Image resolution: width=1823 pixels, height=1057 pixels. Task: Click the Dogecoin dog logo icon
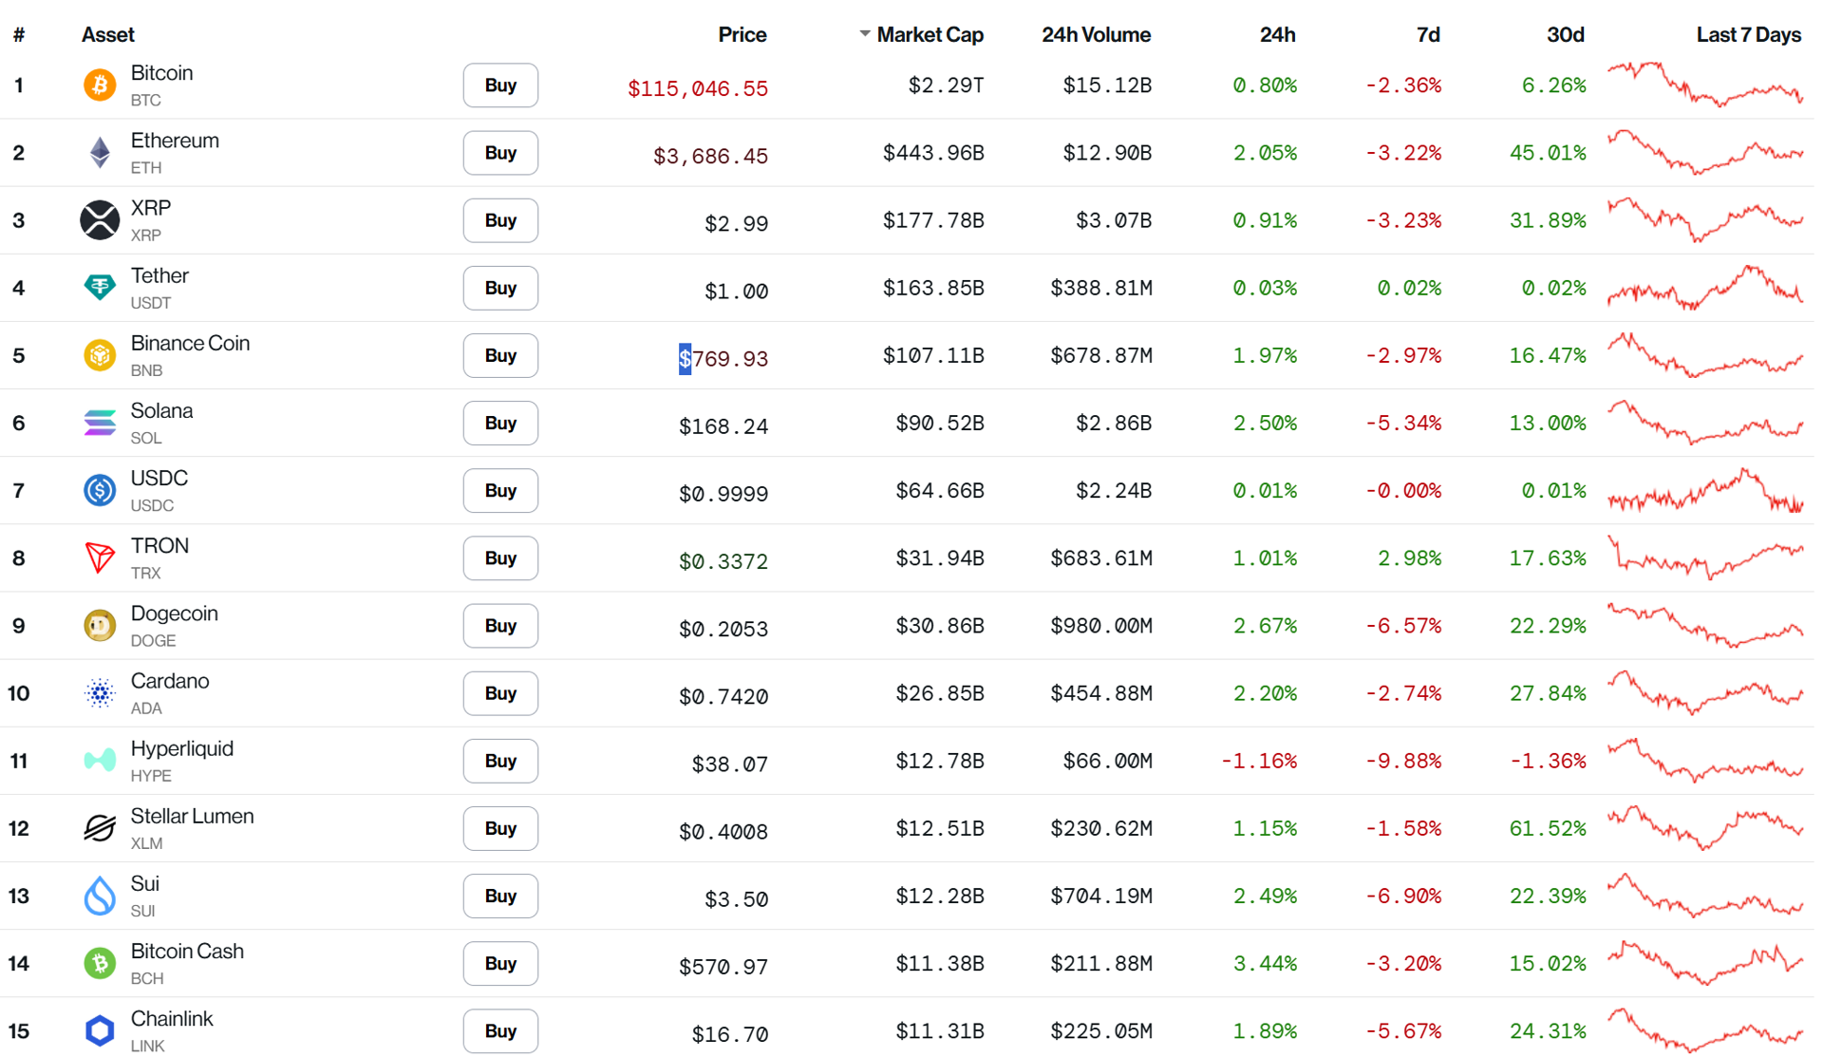(100, 626)
